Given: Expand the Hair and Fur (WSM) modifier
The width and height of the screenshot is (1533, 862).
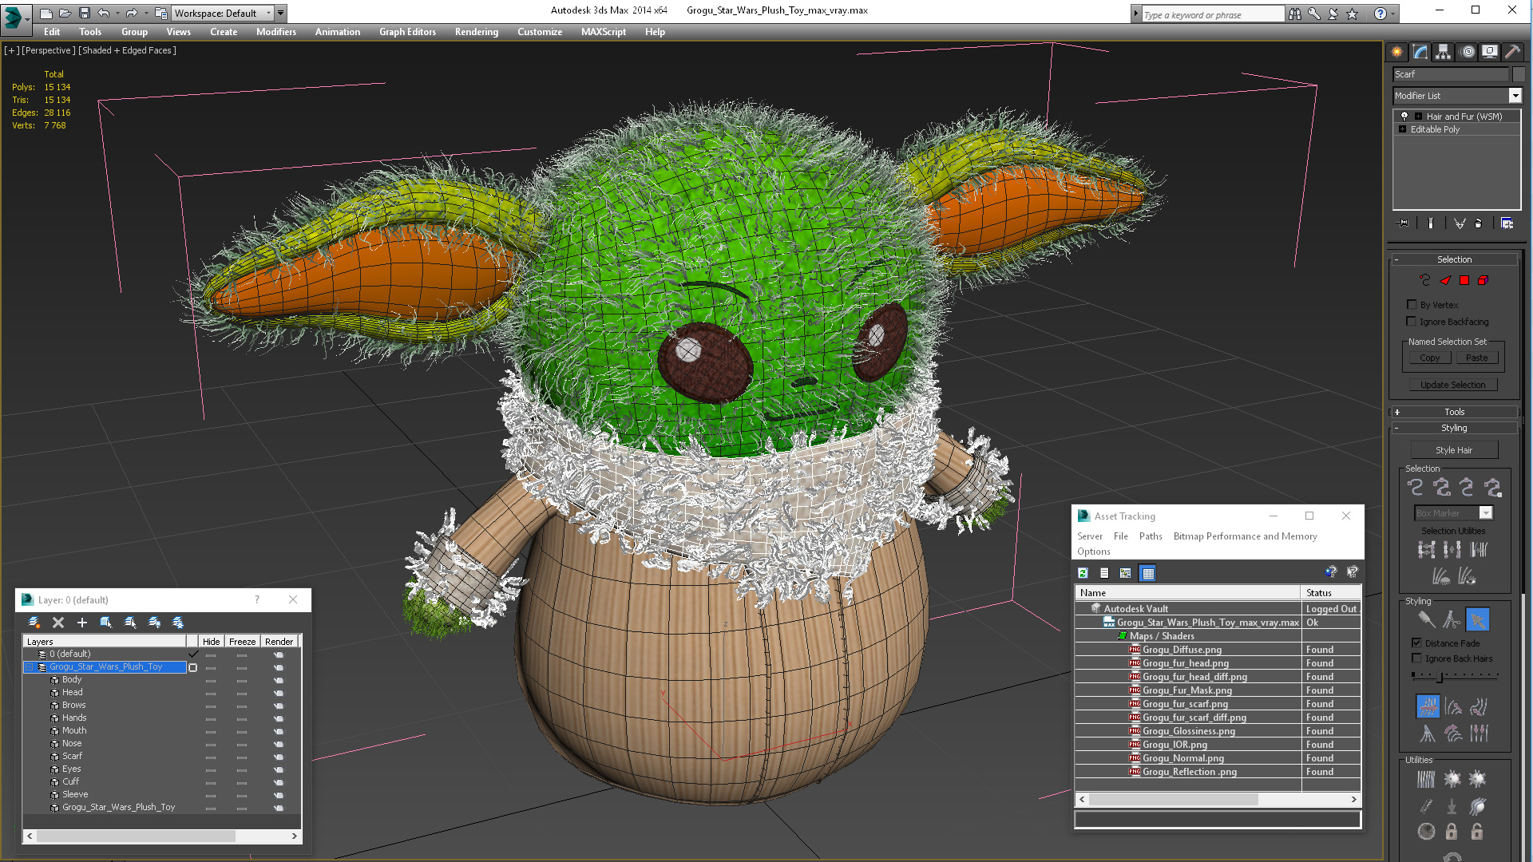Looking at the screenshot, I should pyautogui.click(x=1419, y=117).
